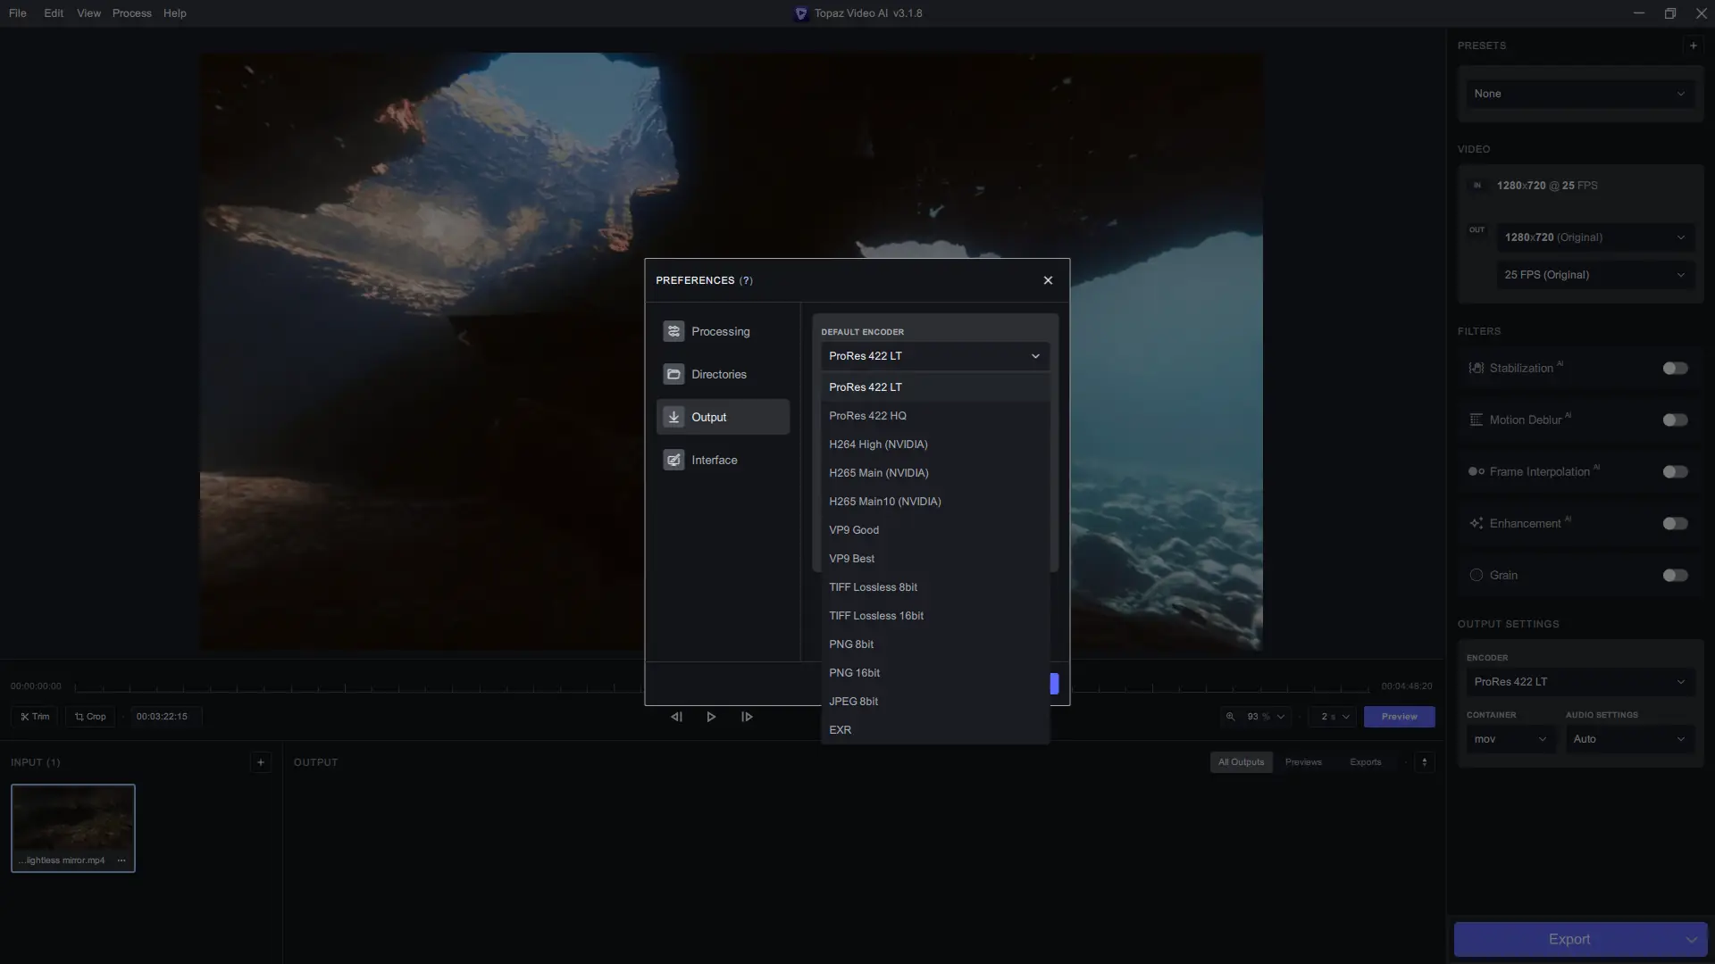Click the Trim tool
Image resolution: width=1715 pixels, height=964 pixels.
(35, 717)
